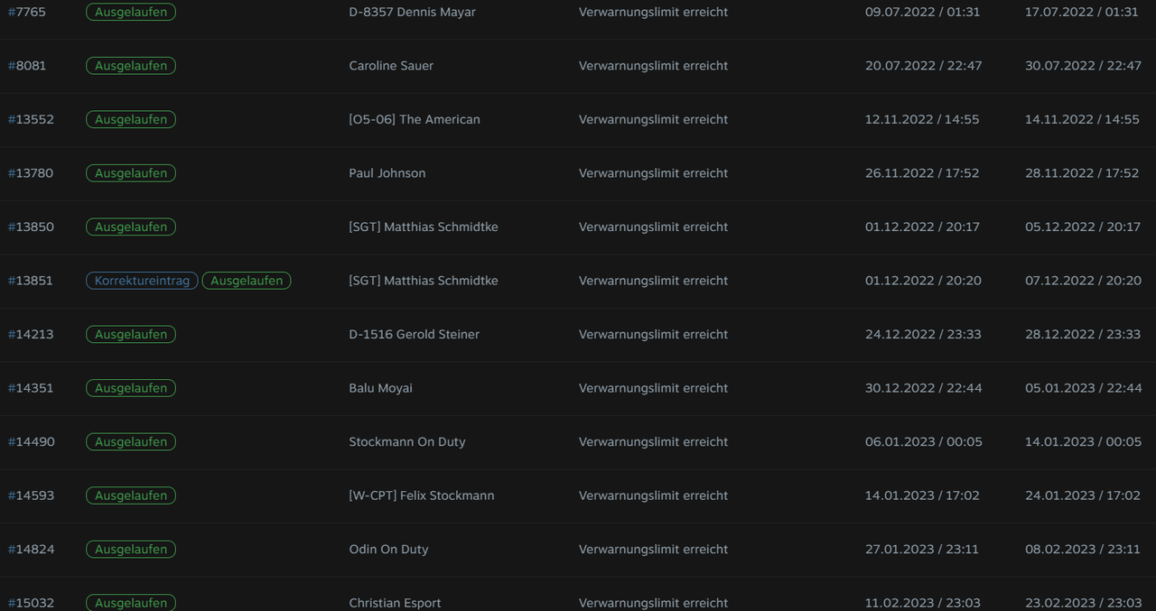Open entry #14213
Viewport: 1156px width, 611px height.
(31, 334)
